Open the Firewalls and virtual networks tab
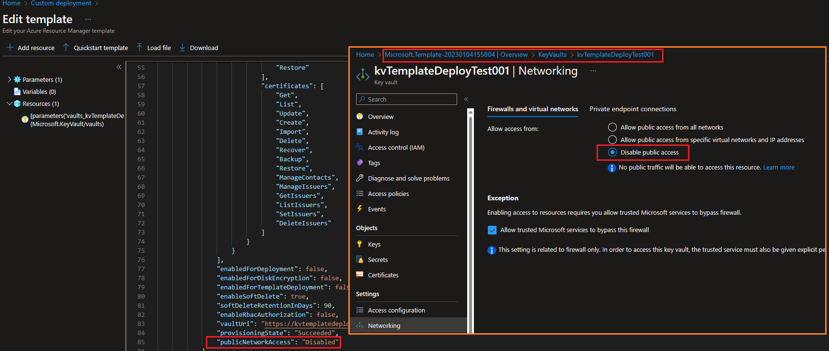The height and width of the screenshot is (351, 829). tap(533, 109)
